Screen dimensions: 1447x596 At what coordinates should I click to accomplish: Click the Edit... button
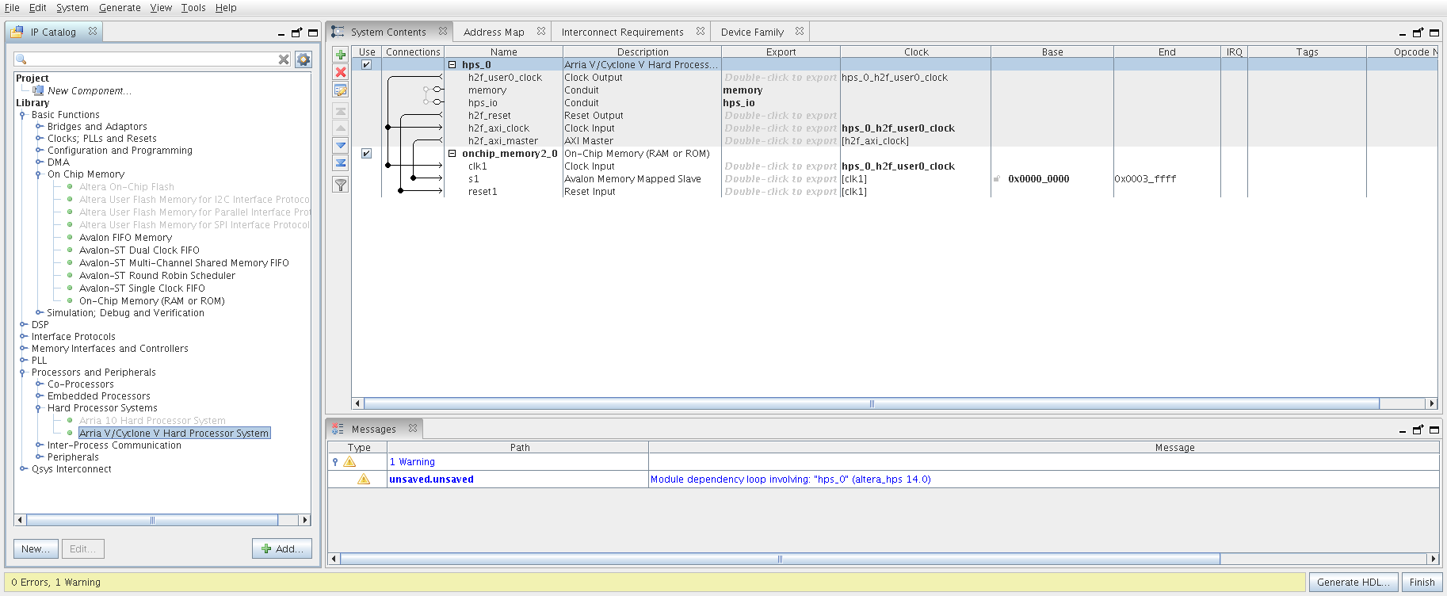tap(82, 548)
